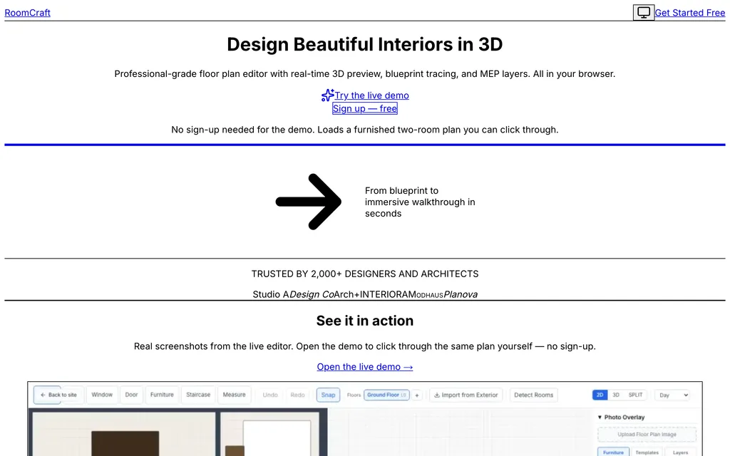The image size is (730, 456).
Task: Open the RoomCraft home link
Action: point(28,13)
